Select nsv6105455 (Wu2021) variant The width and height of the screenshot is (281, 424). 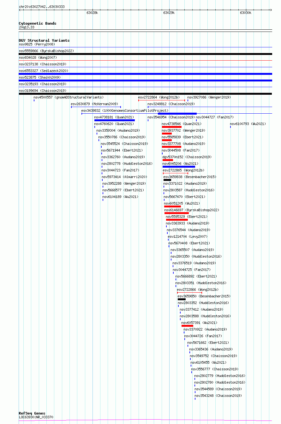pos(209,362)
